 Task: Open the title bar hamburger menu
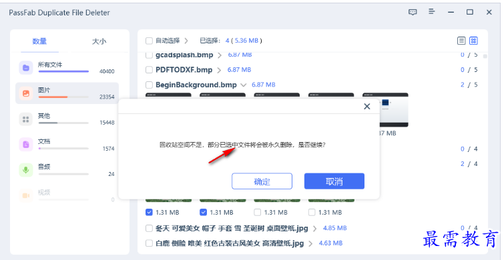click(432, 11)
